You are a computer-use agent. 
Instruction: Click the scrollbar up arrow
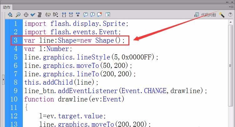[231, 22]
